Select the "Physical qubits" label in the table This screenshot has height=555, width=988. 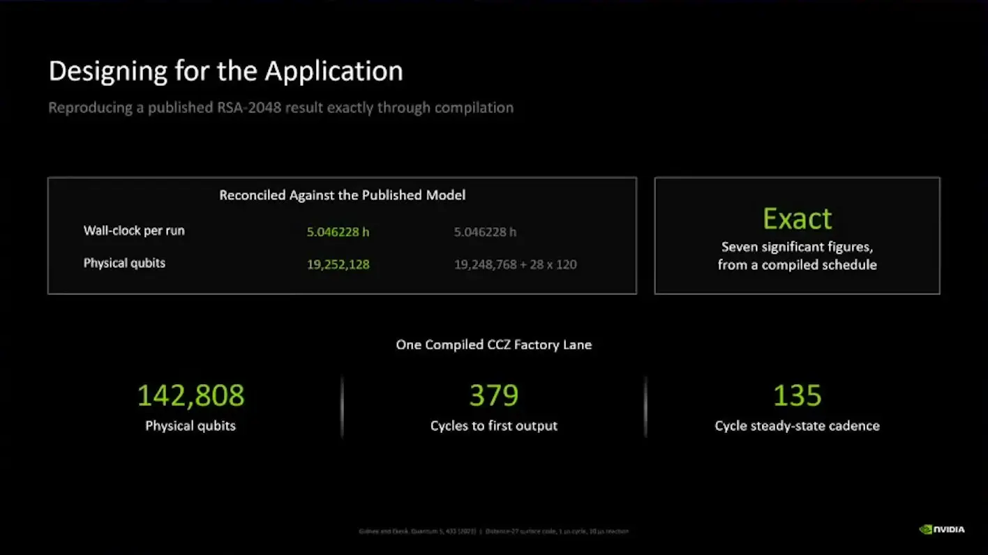[x=124, y=264]
